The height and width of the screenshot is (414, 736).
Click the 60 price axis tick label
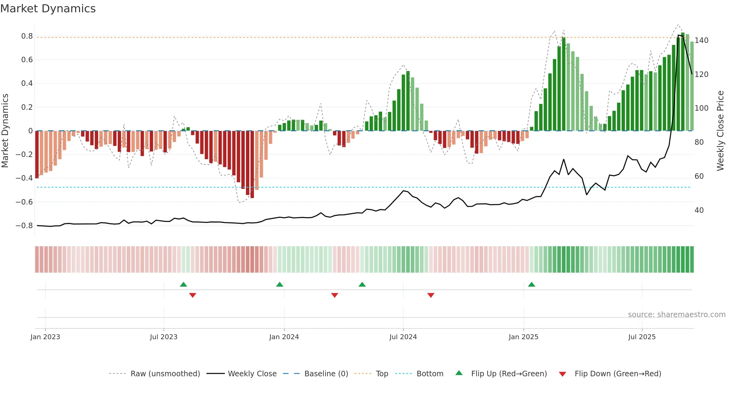click(699, 176)
